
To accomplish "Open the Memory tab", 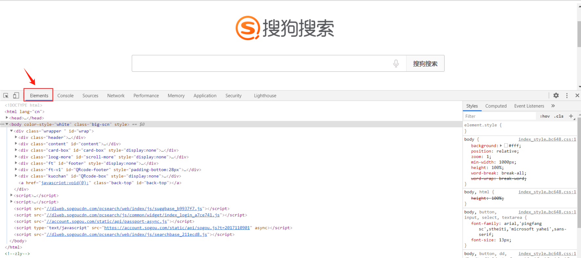I will [176, 96].
